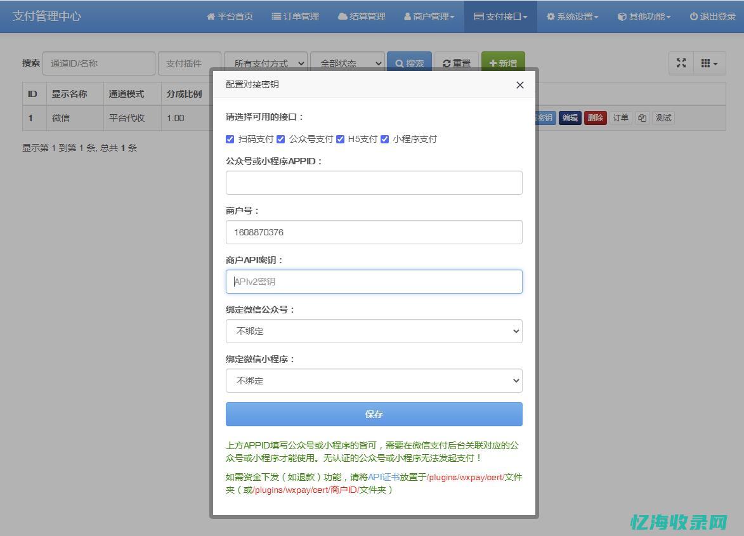Click the 平台代收 cell in row 1

tap(132, 117)
